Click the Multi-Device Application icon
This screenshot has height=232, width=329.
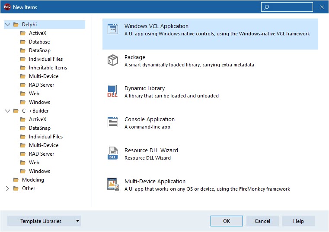113,184
